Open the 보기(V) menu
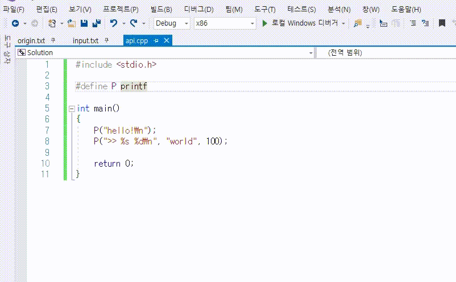Image resolution: width=456 pixels, height=282 pixels. [x=80, y=9]
